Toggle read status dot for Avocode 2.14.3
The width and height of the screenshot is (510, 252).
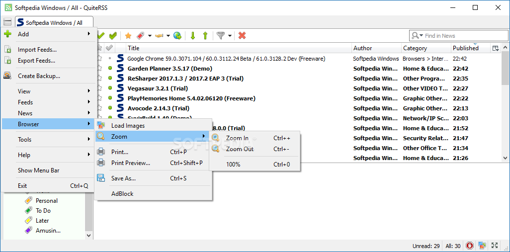point(110,108)
